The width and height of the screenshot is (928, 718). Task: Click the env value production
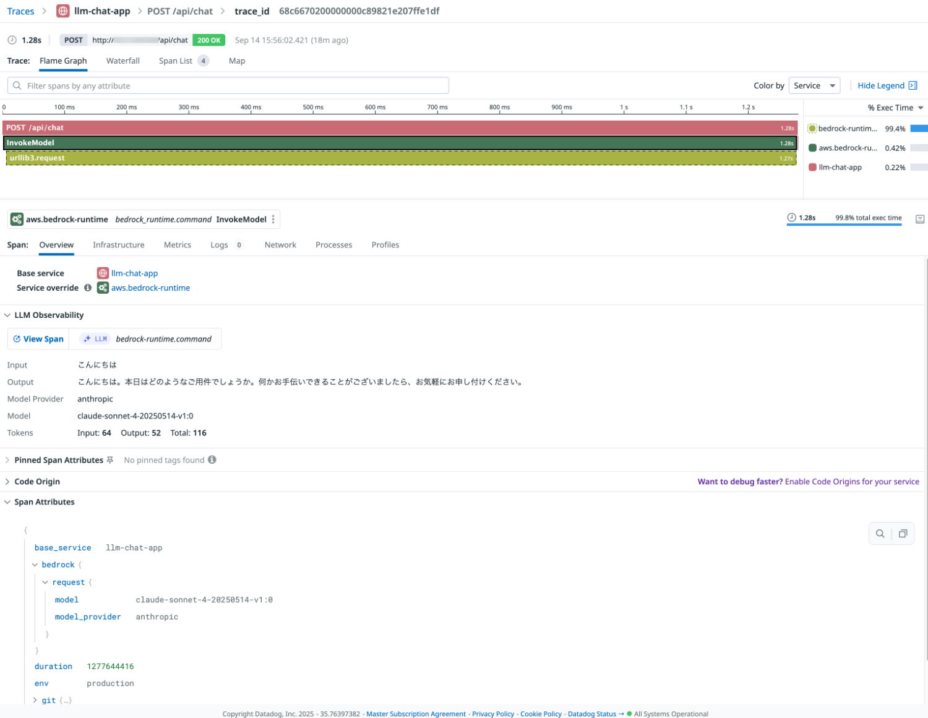click(x=110, y=683)
